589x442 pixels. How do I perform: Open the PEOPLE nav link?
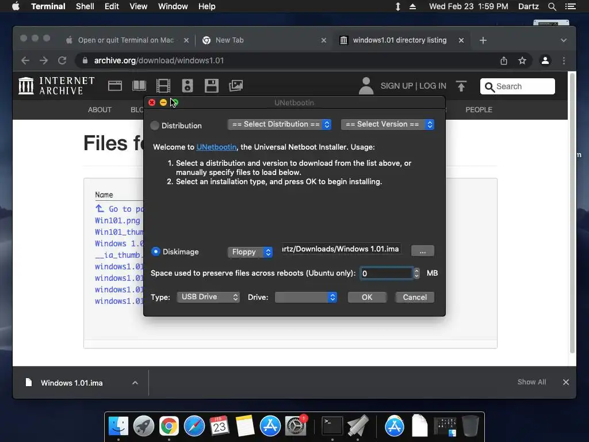[479, 110]
